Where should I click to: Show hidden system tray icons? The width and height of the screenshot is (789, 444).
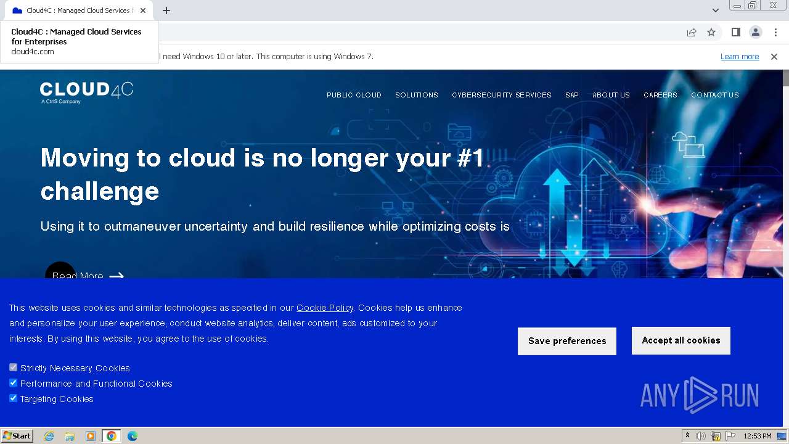(x=687, y=436)
